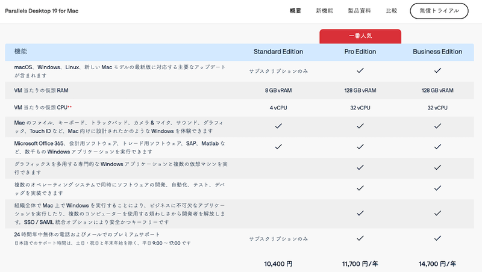Click Standard Edition checkmark in グラフィックス row
The width and height of the screenshot is (482, 272).
(278, 167)
